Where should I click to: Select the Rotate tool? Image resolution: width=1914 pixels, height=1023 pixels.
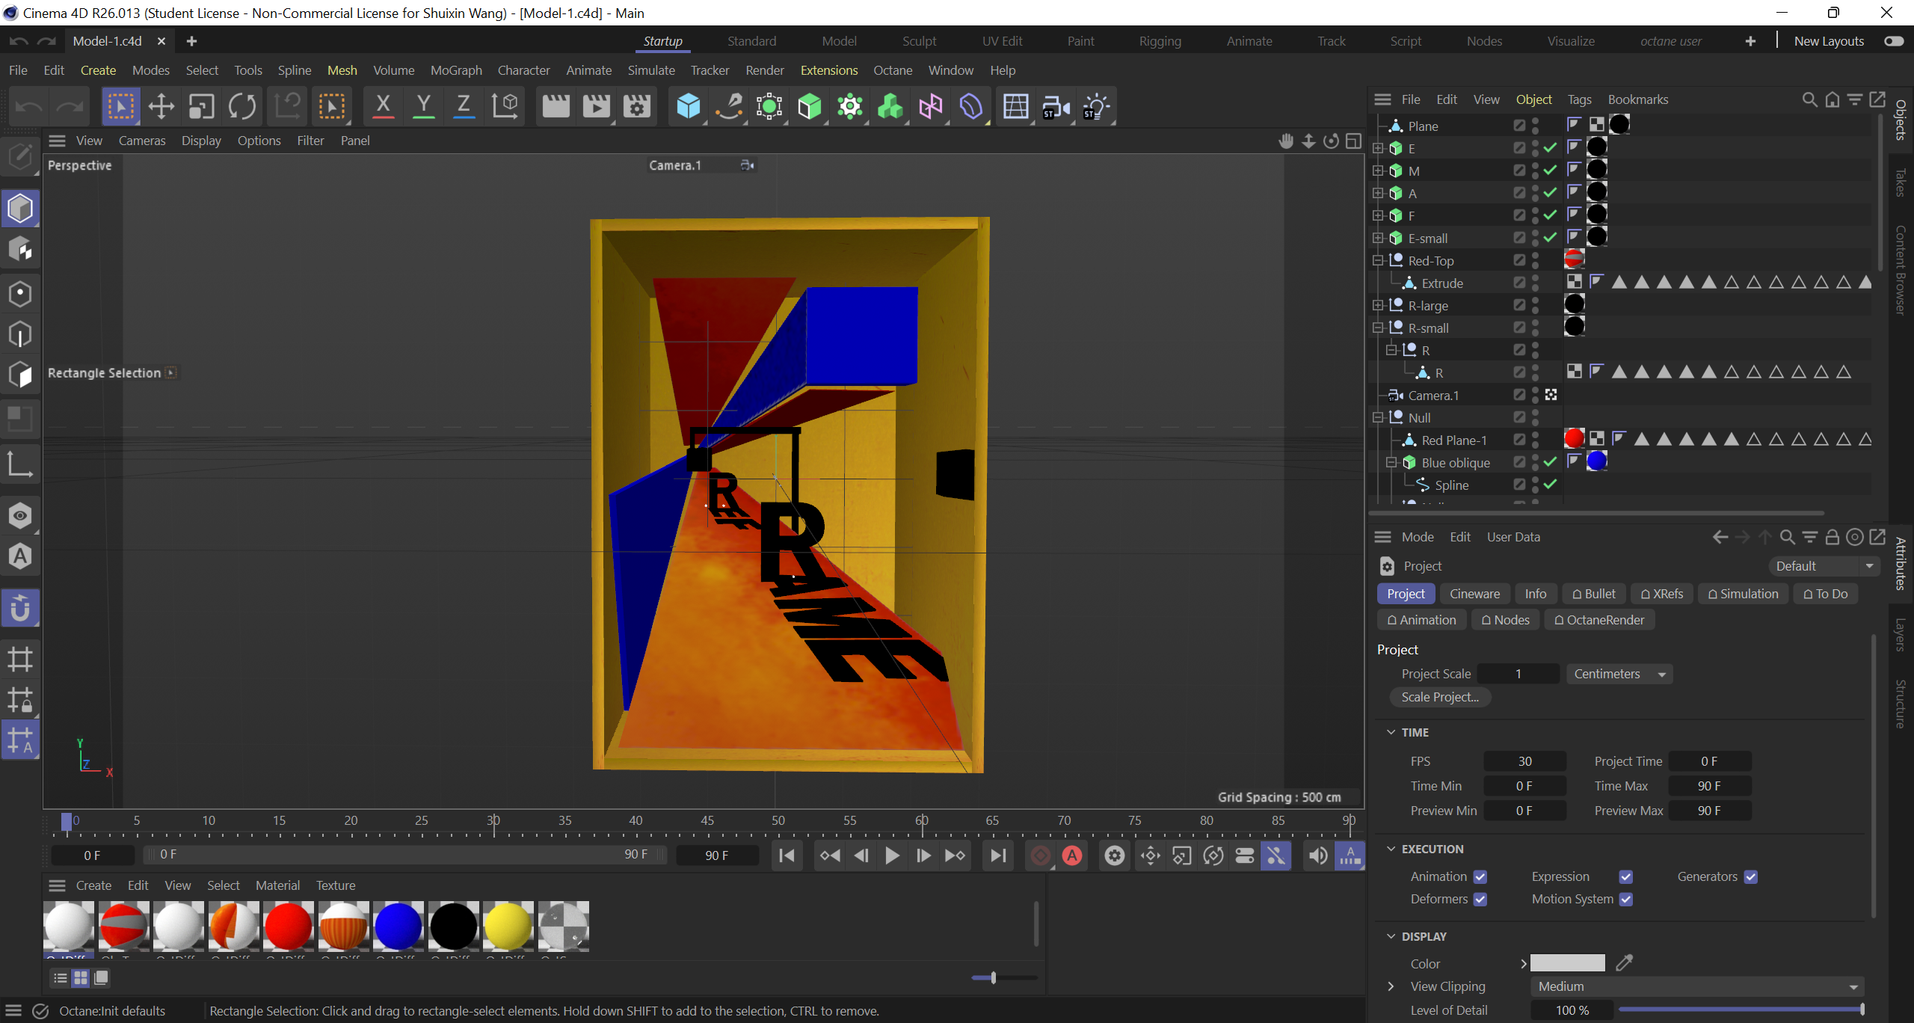pyautogui.click(x=242, y=106)
